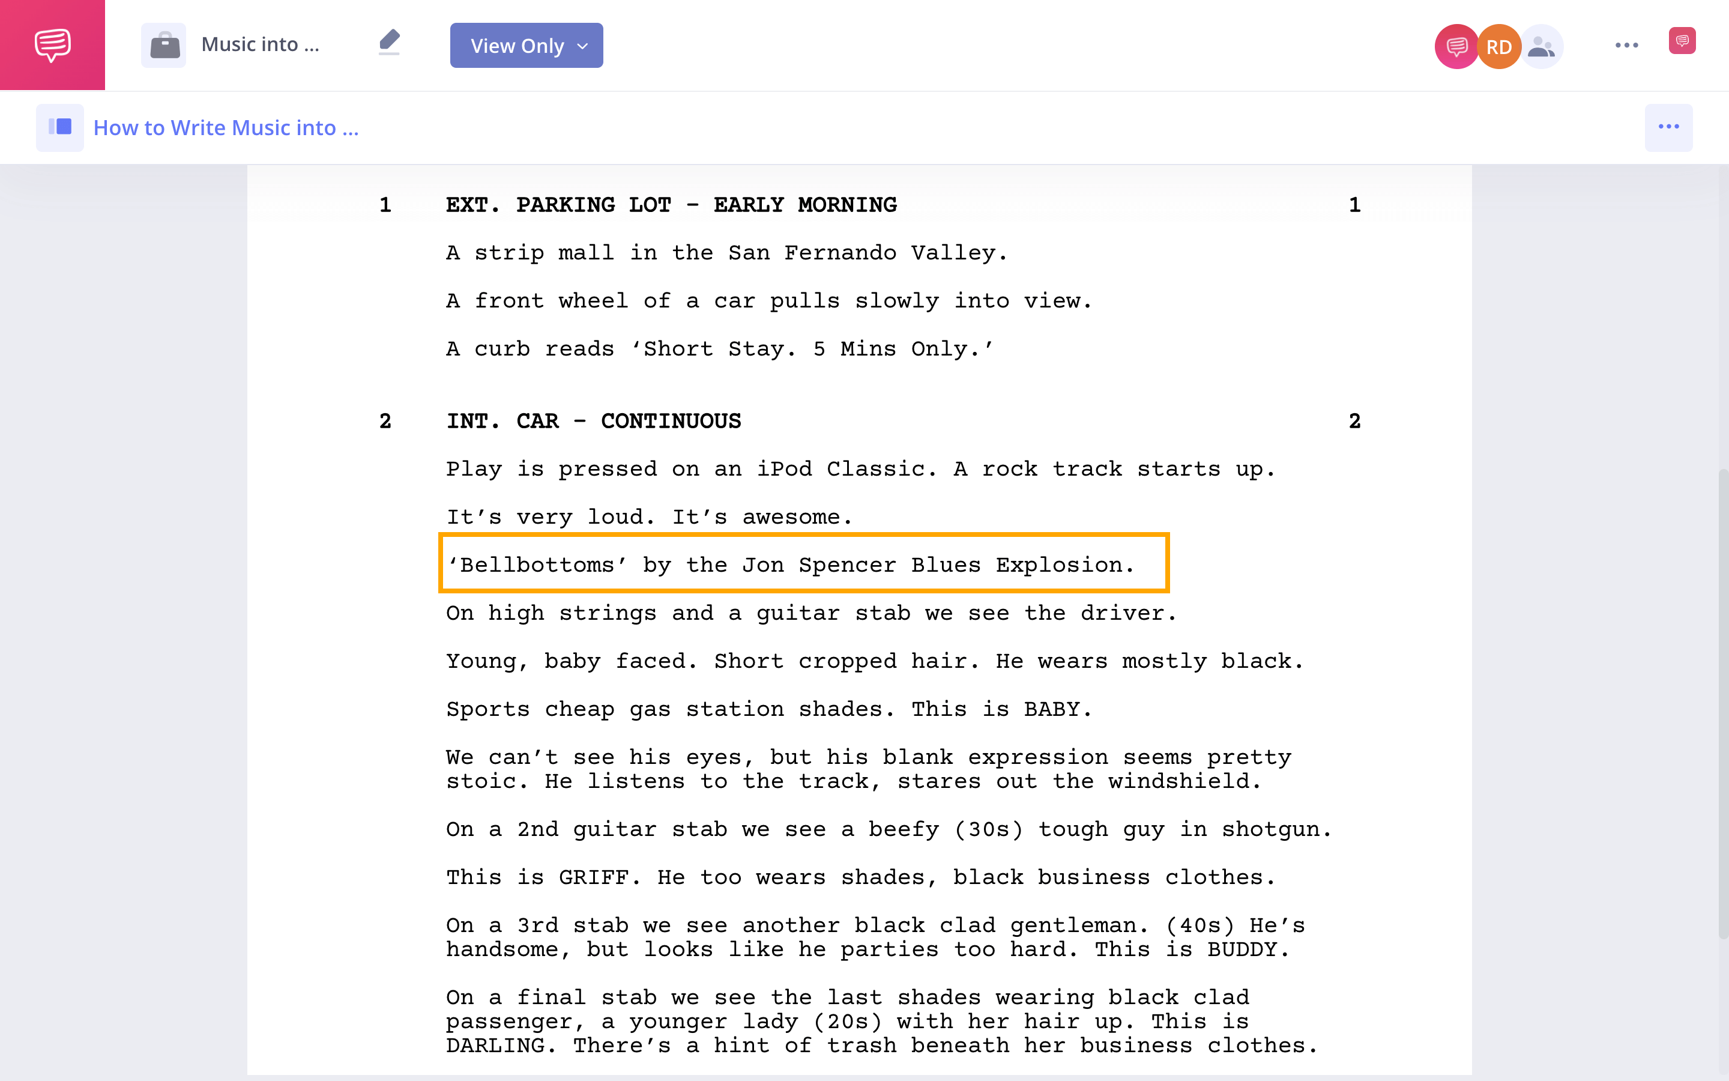Click the notification bell-style icon top right

point(1680,45)
